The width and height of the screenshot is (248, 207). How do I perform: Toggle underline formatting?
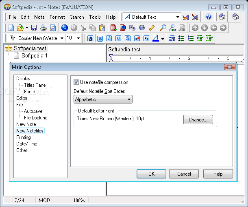[118, 39]
